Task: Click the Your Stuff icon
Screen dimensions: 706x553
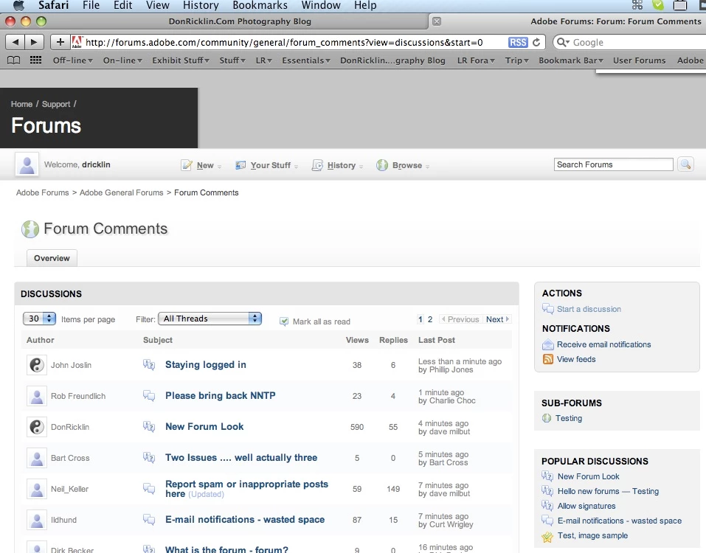Action: click(x=240, y=165)
